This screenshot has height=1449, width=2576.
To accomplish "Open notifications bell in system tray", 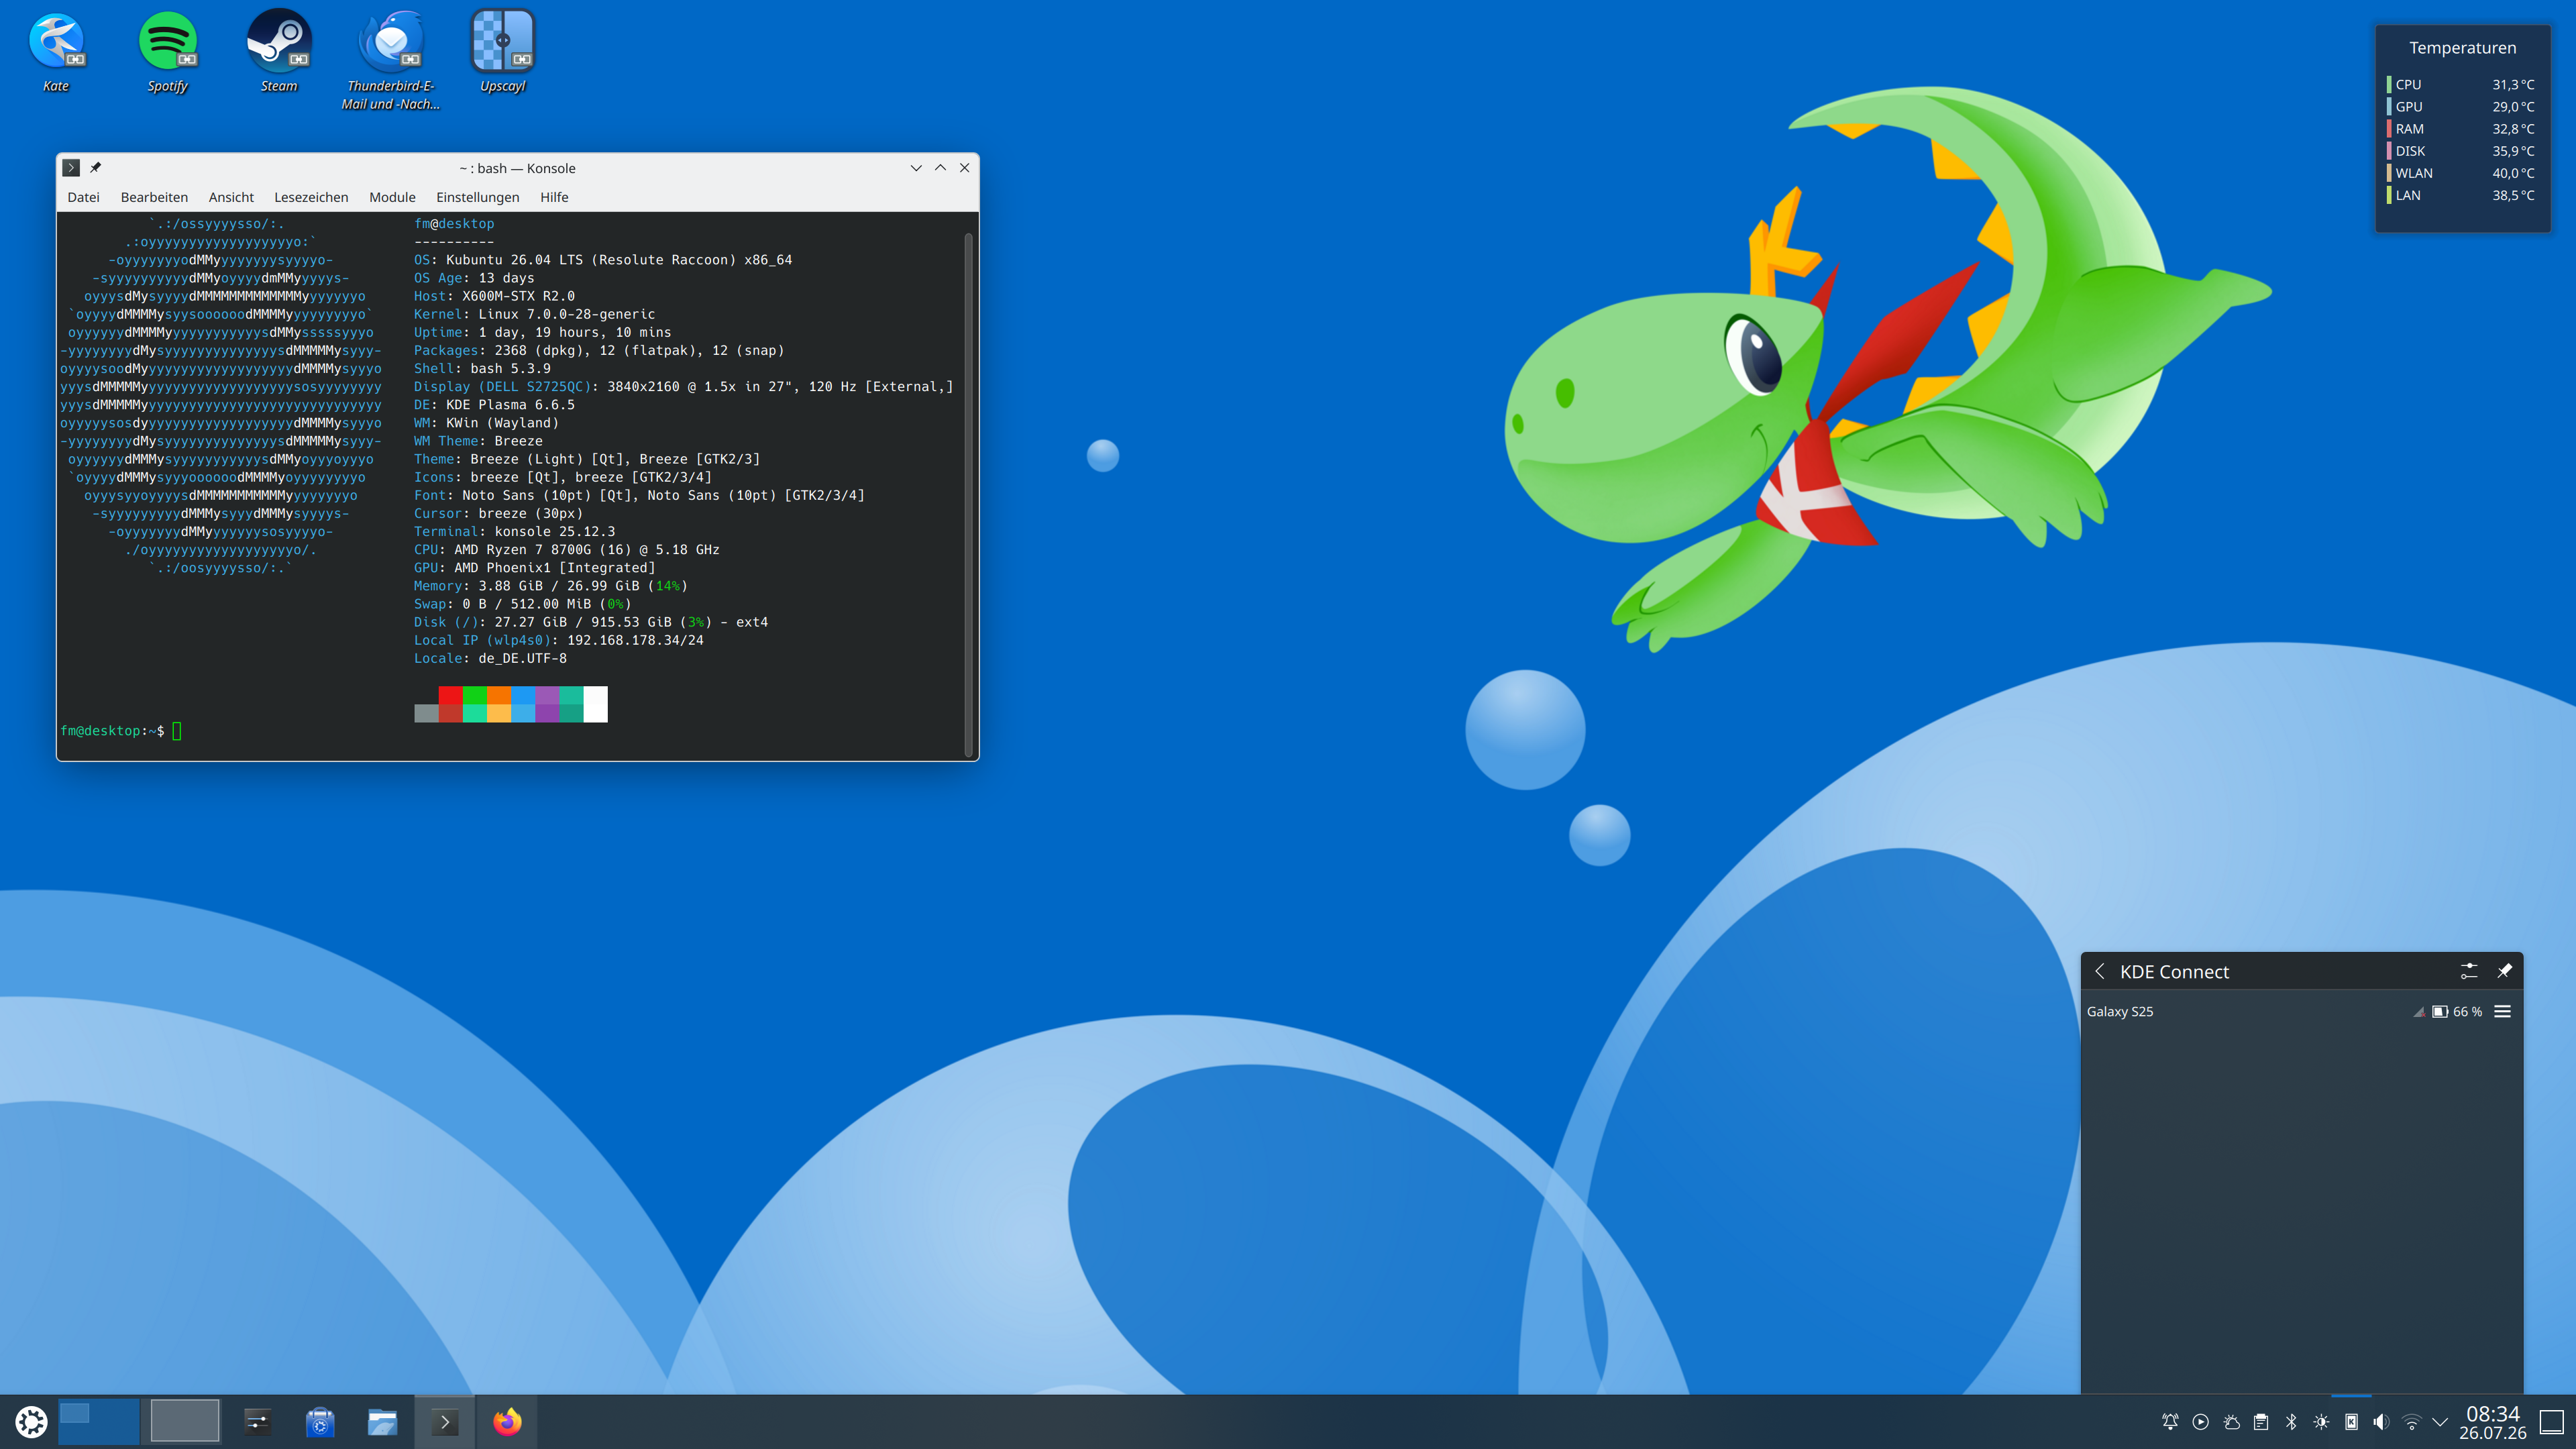I will [2170, 1421].
